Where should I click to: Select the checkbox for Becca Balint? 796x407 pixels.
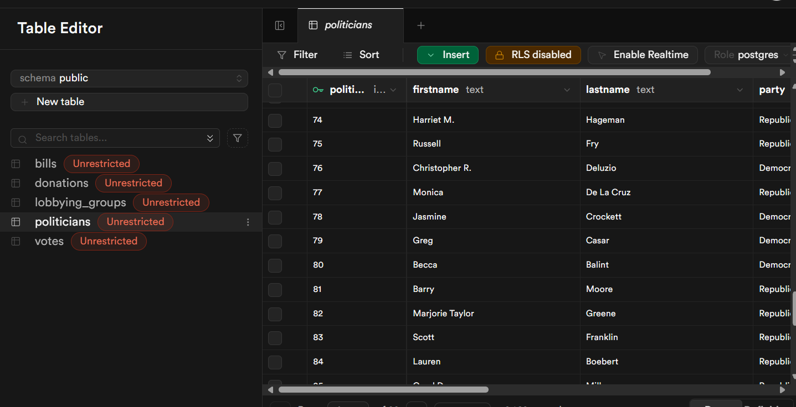click(275, 265)
